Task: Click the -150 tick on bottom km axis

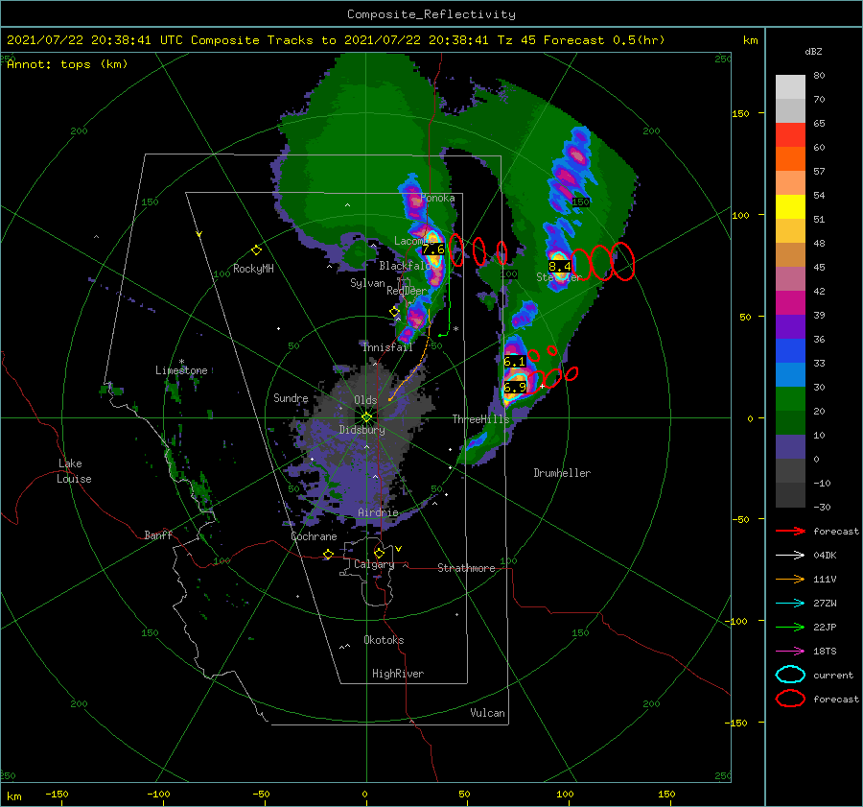Action: pos(57,794)
